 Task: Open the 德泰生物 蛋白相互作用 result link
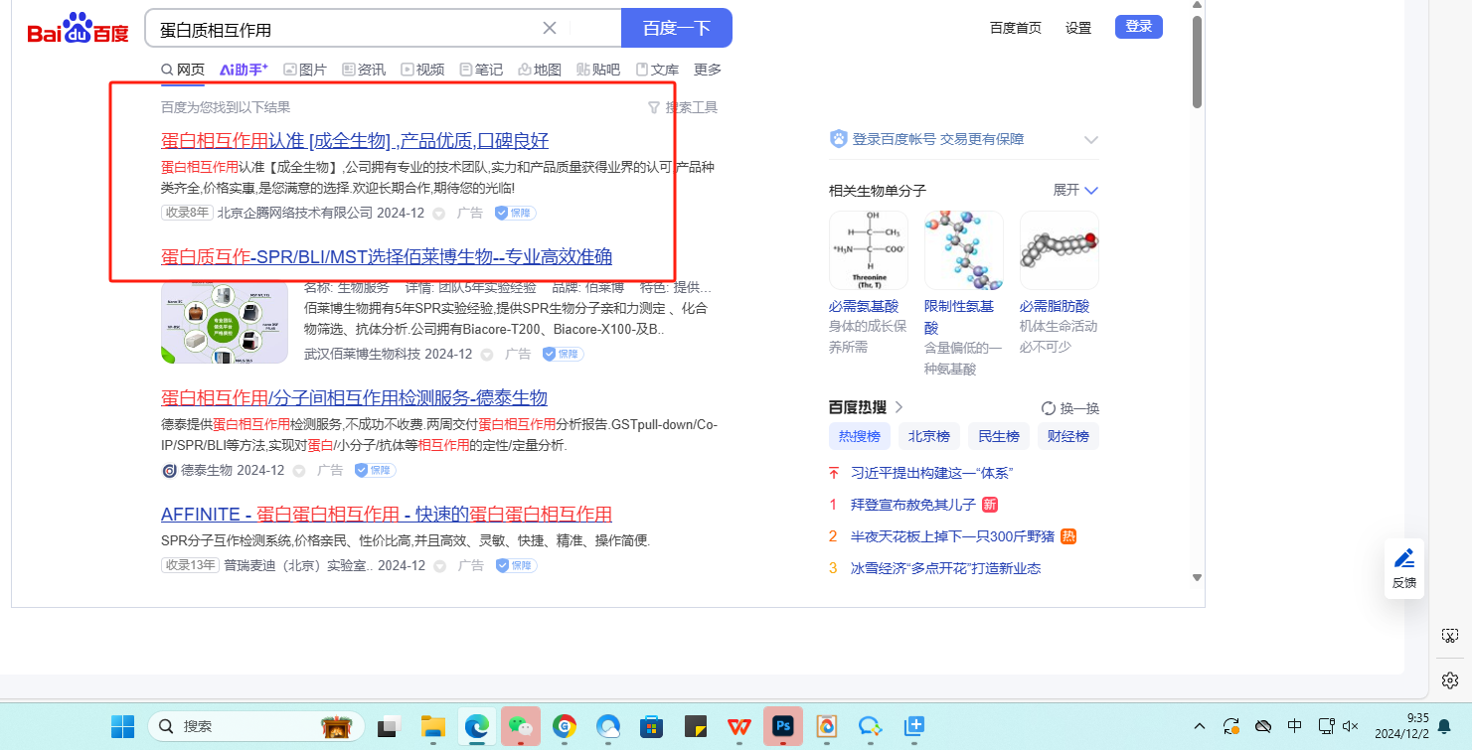(354, 398)
